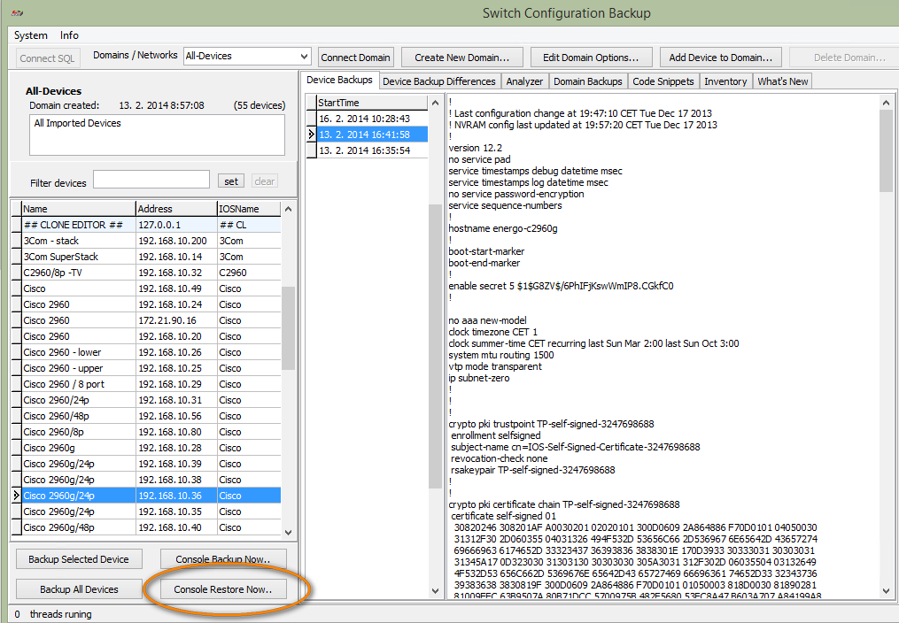The height and width of the screenshot is (623, 899).
Task: Click Console Restore Now button
Action: [223, 589]
